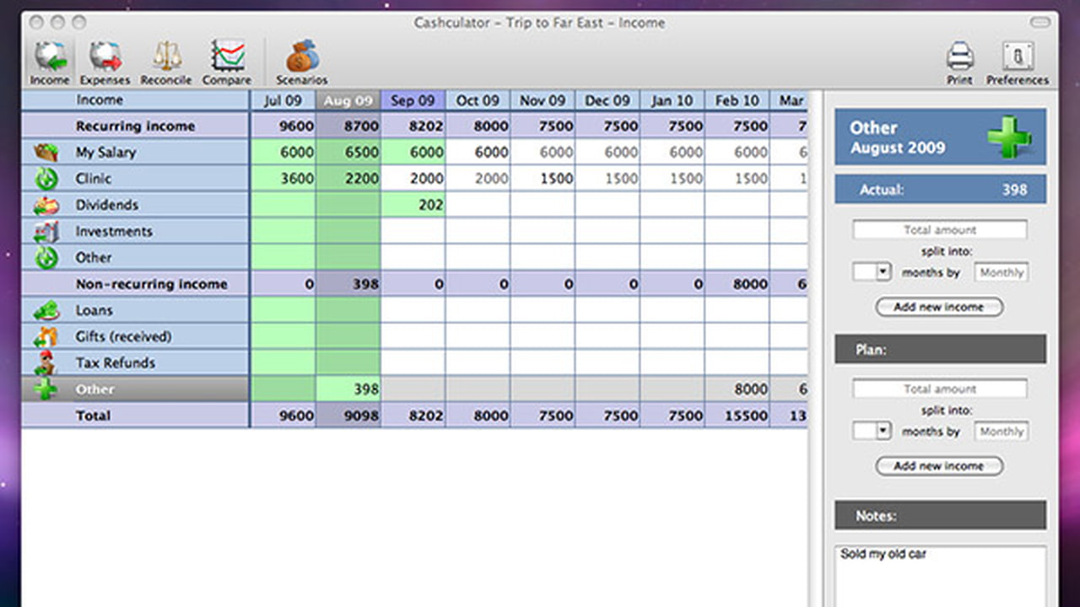Select the Tax Refunds category icon
Screen dimensions: 1080x607
click(46, 363)
